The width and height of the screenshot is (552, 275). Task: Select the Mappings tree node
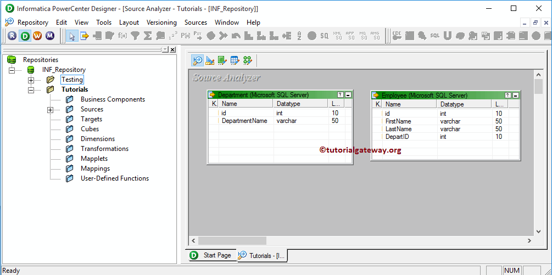95,169
